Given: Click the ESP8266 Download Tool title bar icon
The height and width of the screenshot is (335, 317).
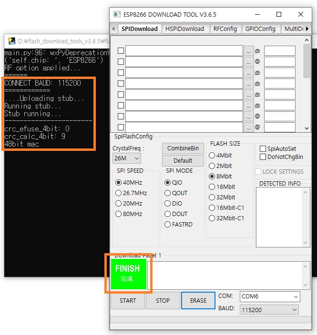Looking at the screenshot, I should pyautogui.click(x=117, y=15).
